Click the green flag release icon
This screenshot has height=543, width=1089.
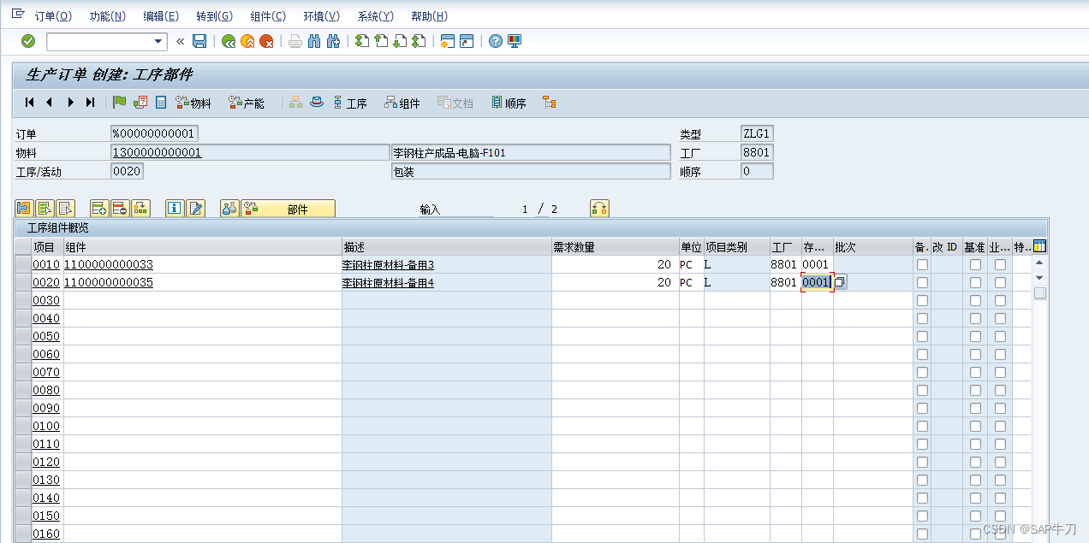pos(120,103)
